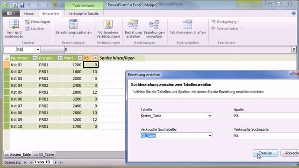Click Wiederholen in Bearbeiten group

click(x=226, y=29)
